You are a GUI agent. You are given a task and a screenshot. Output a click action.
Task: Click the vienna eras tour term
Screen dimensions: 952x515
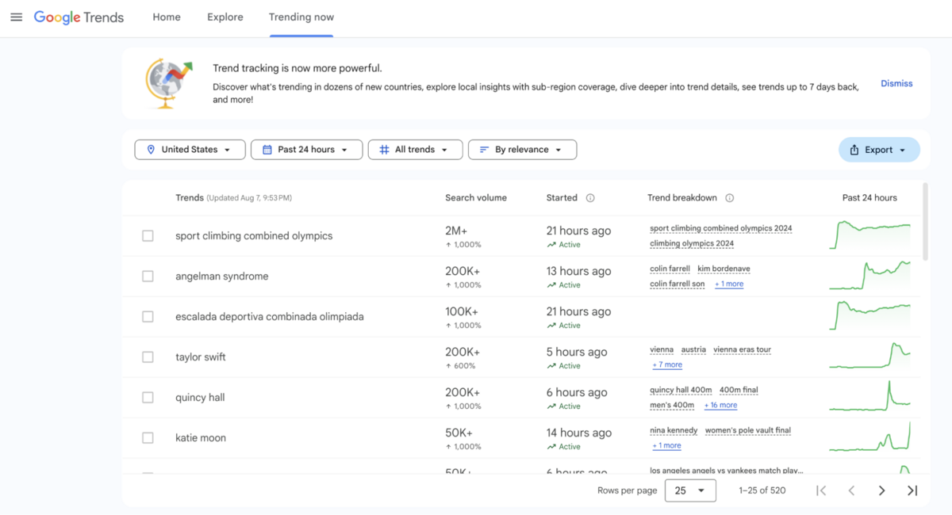click(x=742, y=349)
